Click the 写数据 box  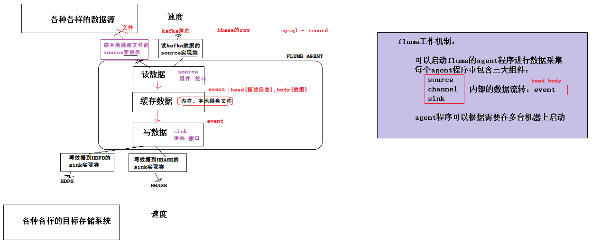155,133
